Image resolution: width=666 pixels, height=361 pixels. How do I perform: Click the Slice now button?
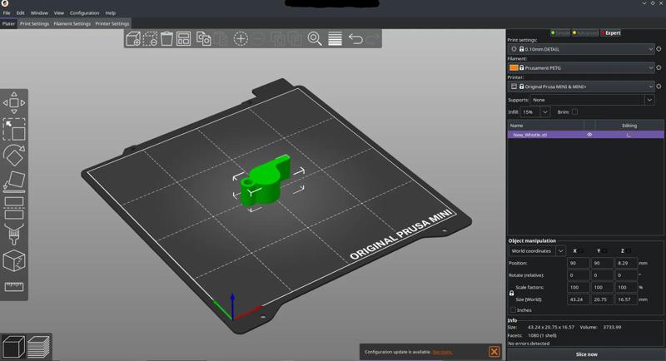coord(586,354)
